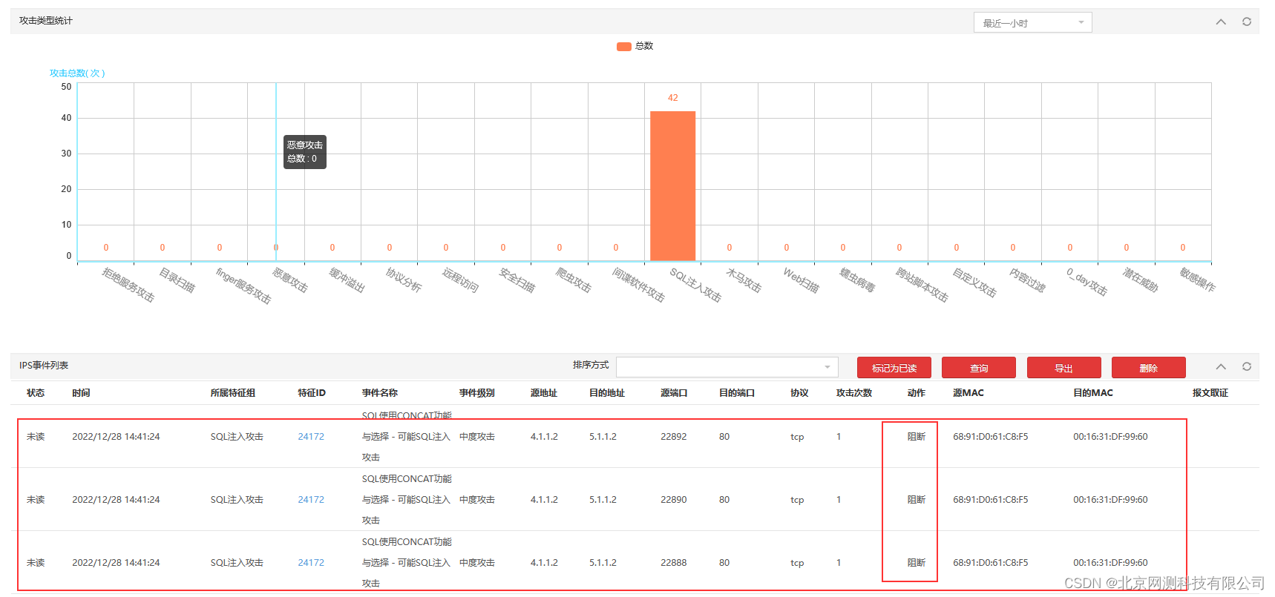The image size is (1275, 597).
Task: Click the 报文取证 column header
Action: [1210, 393]
